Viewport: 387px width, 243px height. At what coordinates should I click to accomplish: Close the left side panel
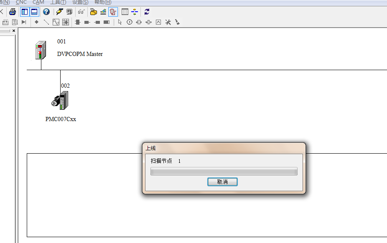pos(14,30)
